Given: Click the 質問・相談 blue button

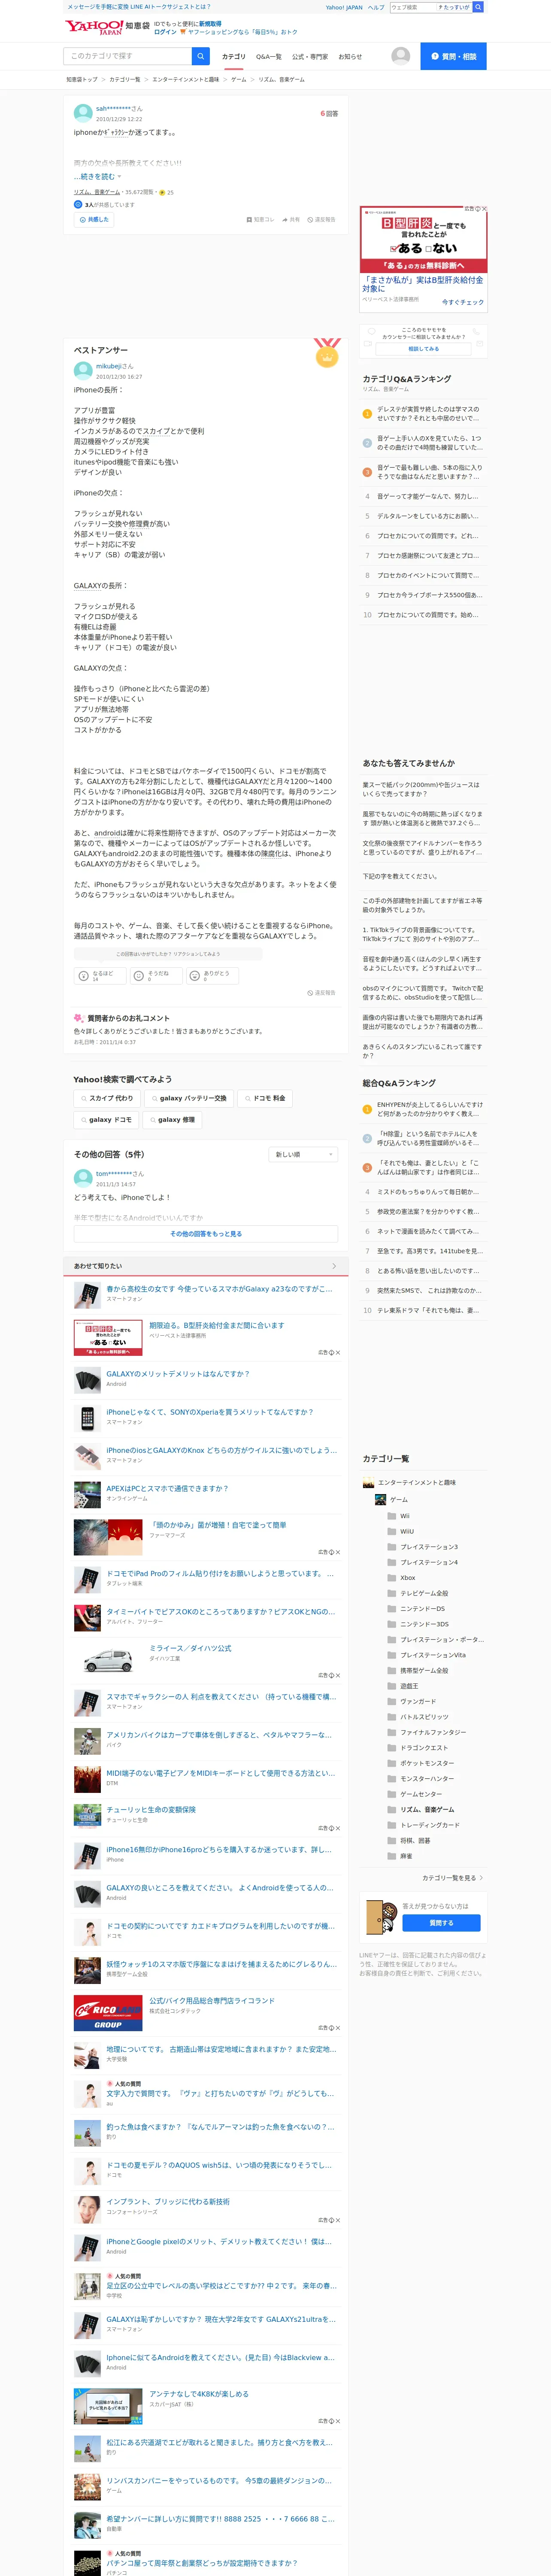Looking at the screenshot, I should 453,56.
